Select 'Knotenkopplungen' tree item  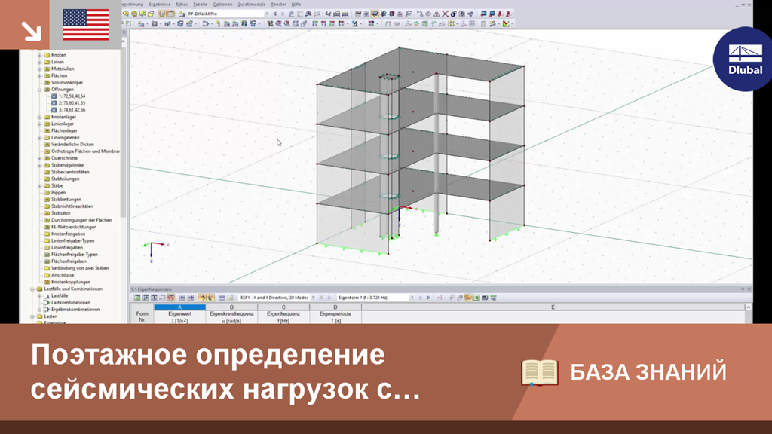pos(71,282)
